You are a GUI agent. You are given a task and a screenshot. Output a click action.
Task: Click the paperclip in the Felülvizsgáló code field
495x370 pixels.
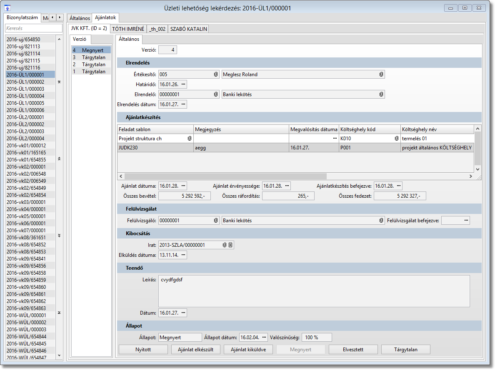[216, 221]
